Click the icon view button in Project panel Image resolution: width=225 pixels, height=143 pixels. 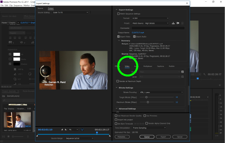[x=9, y=136]
